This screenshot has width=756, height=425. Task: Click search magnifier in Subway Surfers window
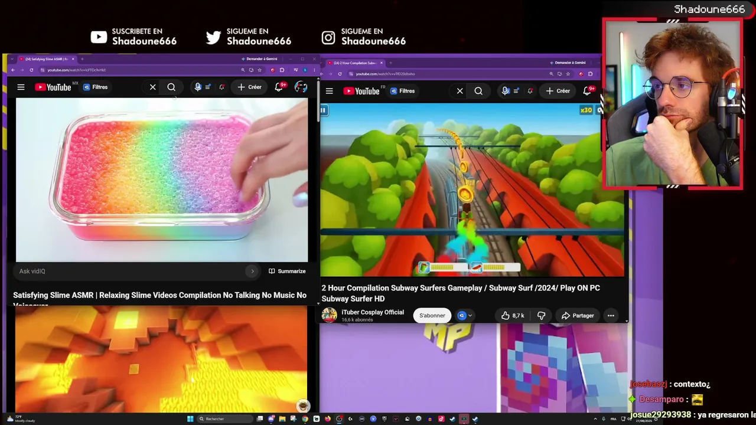tap(478, 91)
